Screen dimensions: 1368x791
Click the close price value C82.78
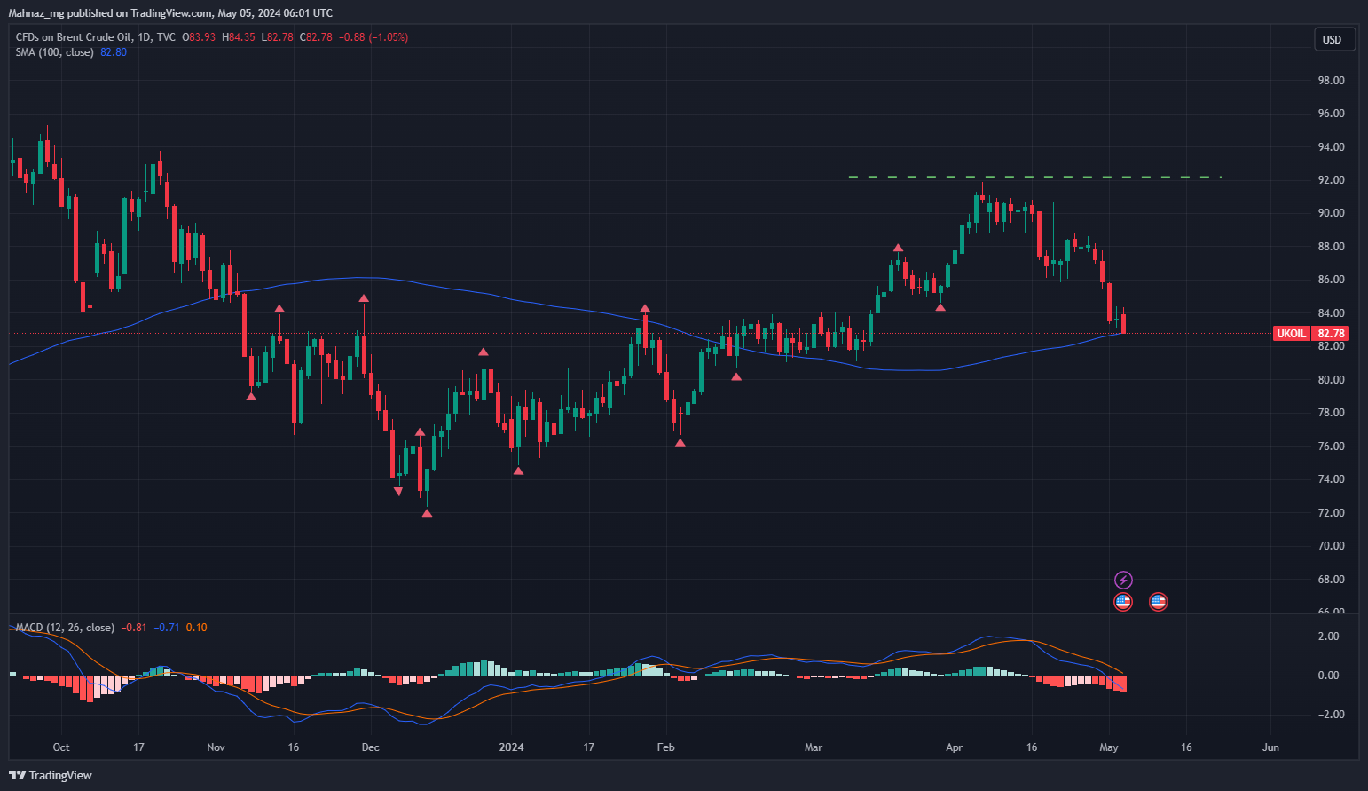317,37
